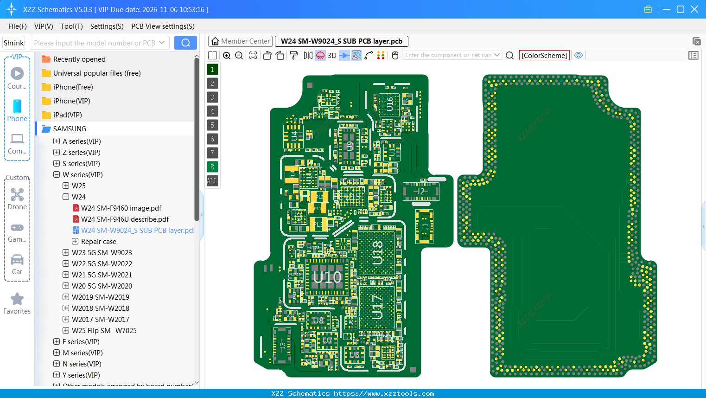The height and width of the screenshot is (398, 706).
Task: Enable PCB layer 3
Action: [x=212, y=97]
